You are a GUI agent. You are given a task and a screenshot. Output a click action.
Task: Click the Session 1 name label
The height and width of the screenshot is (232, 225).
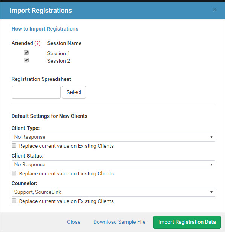click(x=58, y=53)
